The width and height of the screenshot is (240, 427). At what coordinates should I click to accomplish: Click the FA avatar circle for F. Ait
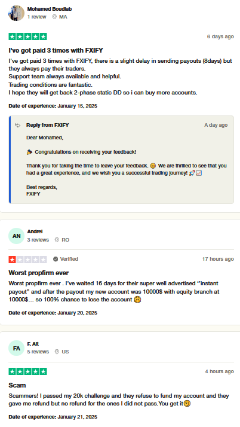tap(16, 348)
